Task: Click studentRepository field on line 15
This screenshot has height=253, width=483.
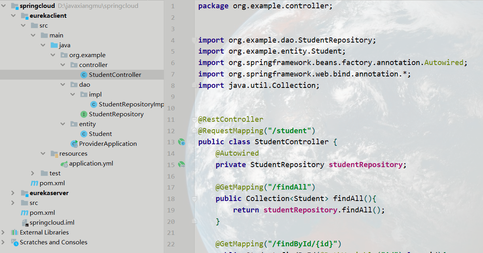Action: coord(366,165)
